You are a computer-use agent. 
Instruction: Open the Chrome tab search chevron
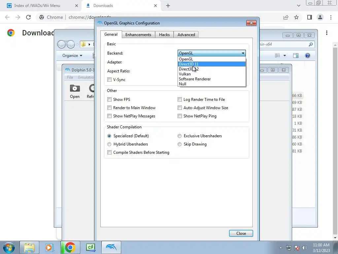pos(298,6)
